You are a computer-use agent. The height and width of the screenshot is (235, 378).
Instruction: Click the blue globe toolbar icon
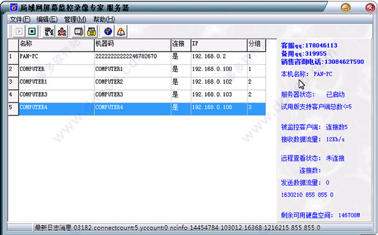(108, 31)
